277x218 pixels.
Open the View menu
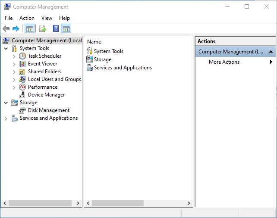click(x=47, y=18)
